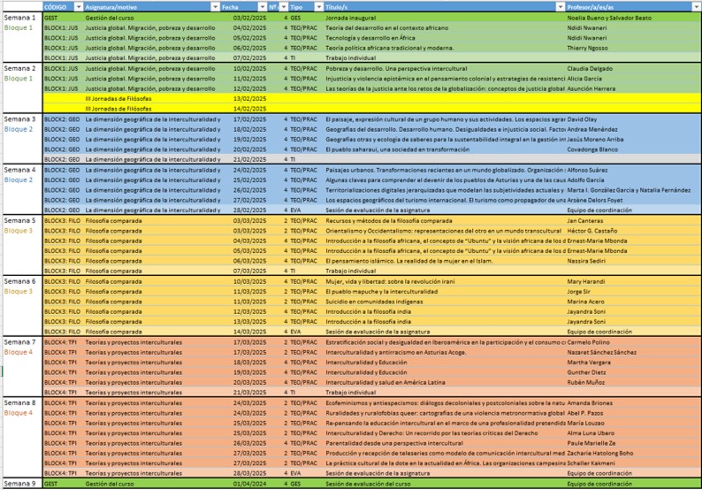Open the Profesor/a/es column filter dropdown
This screenshot has height=490, width=702.
click(x=696, y=6)
